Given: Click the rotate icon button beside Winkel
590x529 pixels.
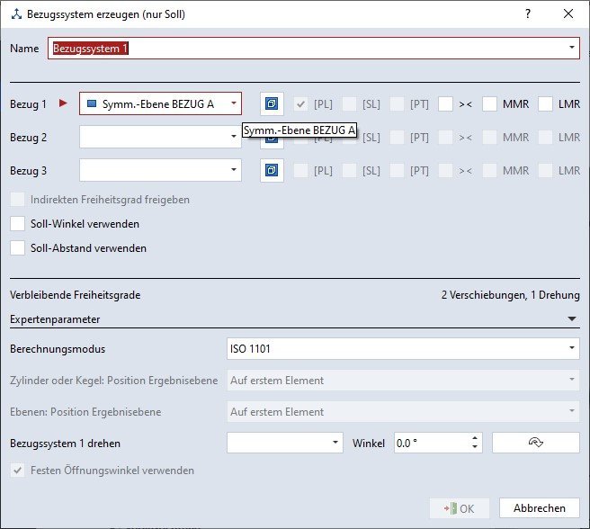Looking at the screenshot, I should point(536,443).
